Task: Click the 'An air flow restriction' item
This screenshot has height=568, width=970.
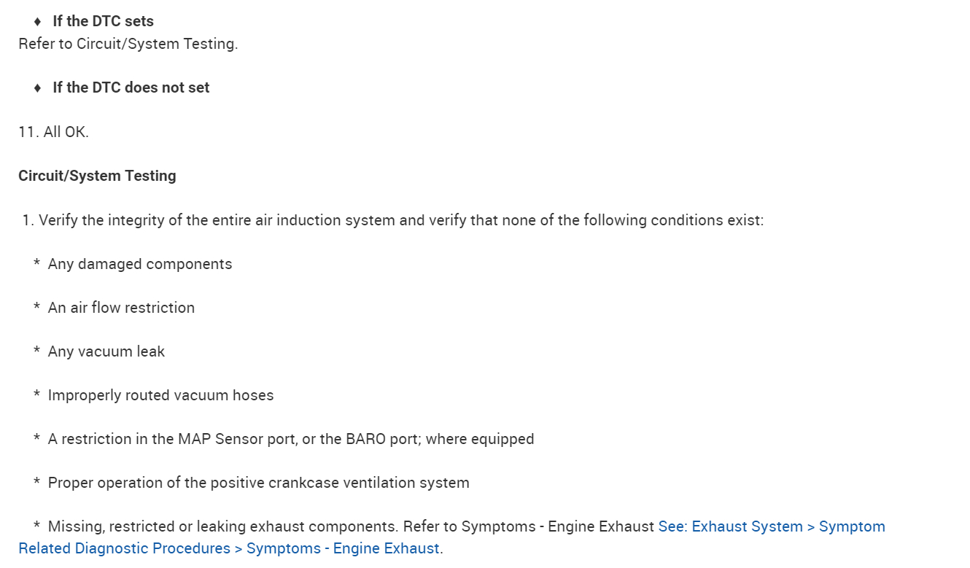Action: [x=121, y=308]
